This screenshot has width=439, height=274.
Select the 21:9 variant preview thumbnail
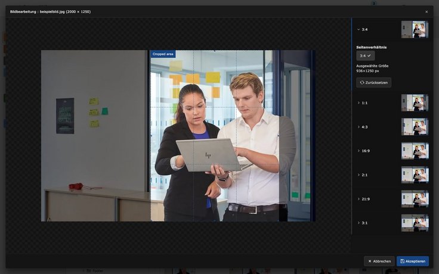415,199
